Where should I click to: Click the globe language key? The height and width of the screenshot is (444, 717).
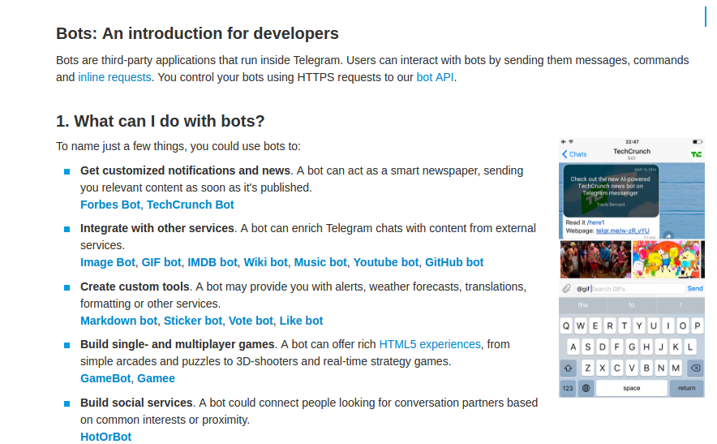tap(586, 388)
